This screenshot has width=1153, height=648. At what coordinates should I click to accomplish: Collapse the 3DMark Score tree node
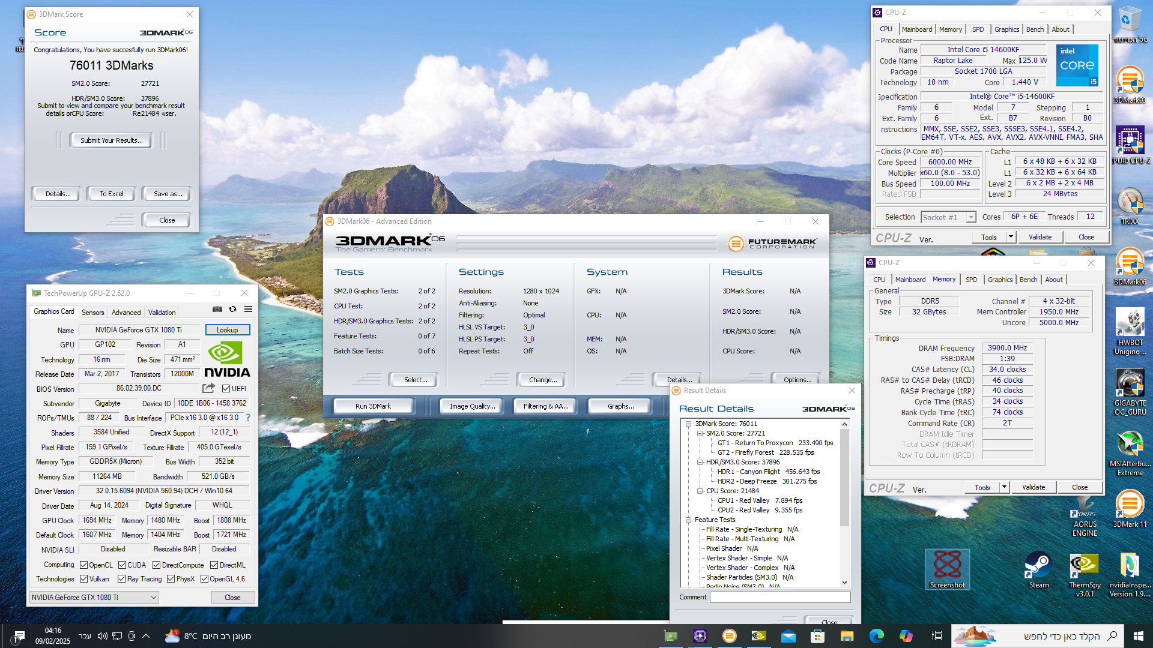click(x=688, y=424)
